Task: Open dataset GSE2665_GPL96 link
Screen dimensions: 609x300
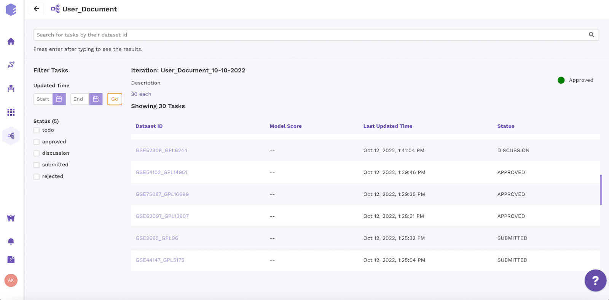Action: pos(157,238)
